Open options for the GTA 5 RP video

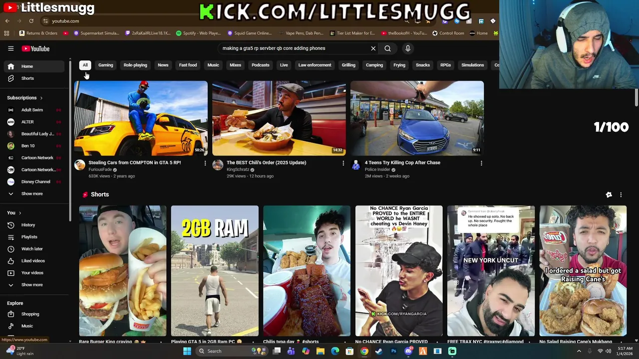[205, 163]
